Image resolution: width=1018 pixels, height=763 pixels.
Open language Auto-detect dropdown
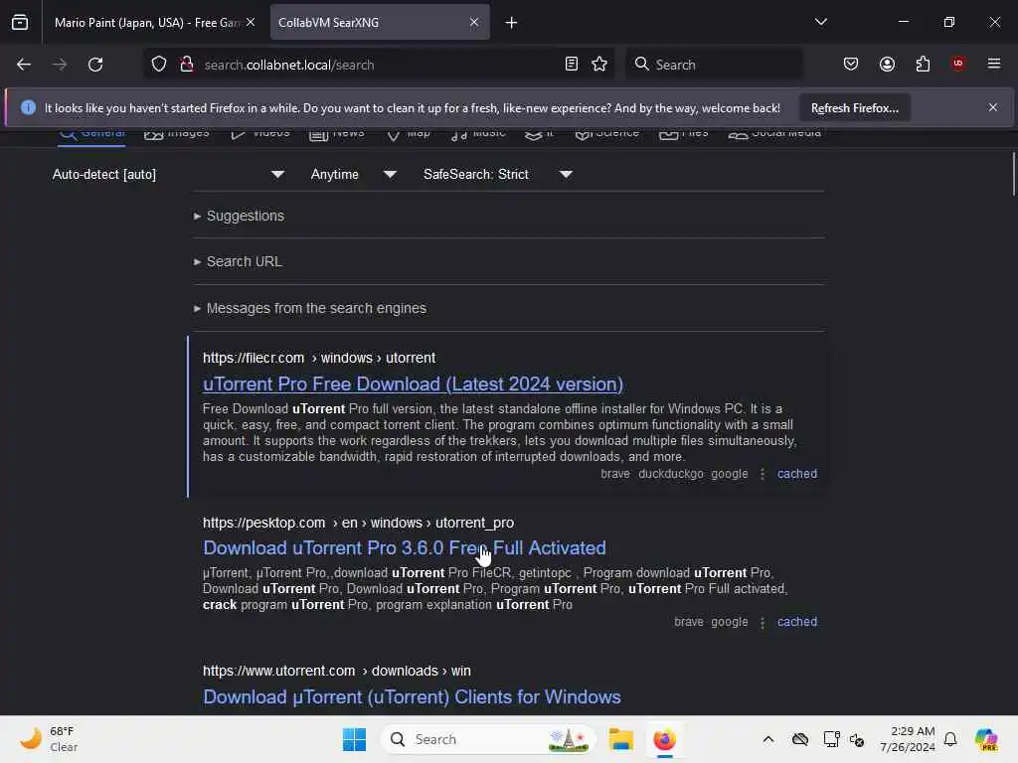tap(168, 175)
